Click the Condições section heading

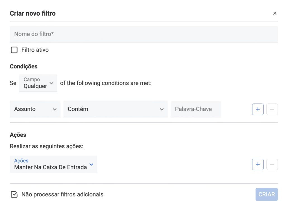(23, 66)
